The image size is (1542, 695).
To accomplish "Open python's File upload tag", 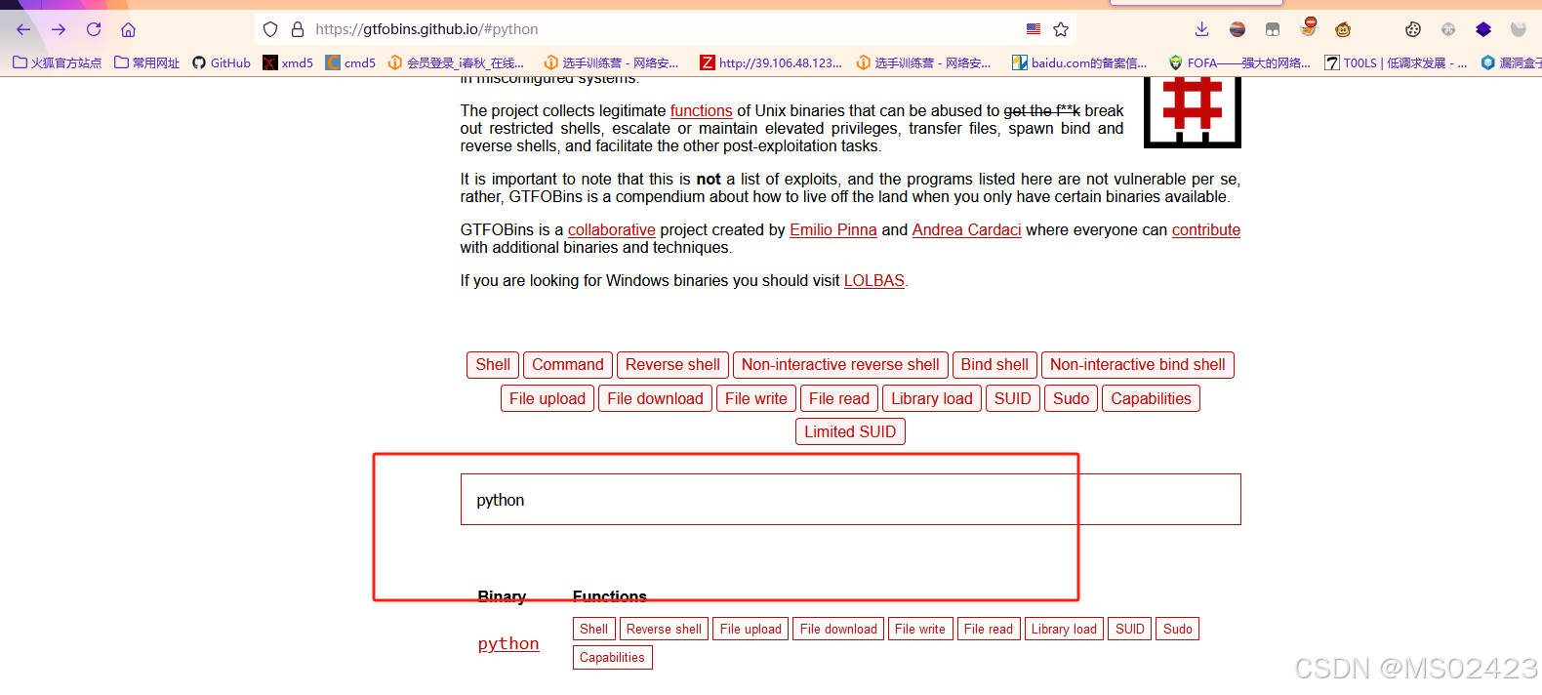I will click(751, 630).
